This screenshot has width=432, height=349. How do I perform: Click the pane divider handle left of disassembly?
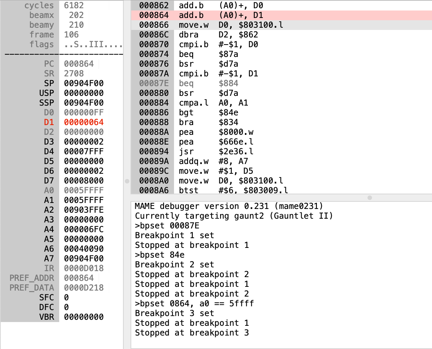[x=127, y=181]
